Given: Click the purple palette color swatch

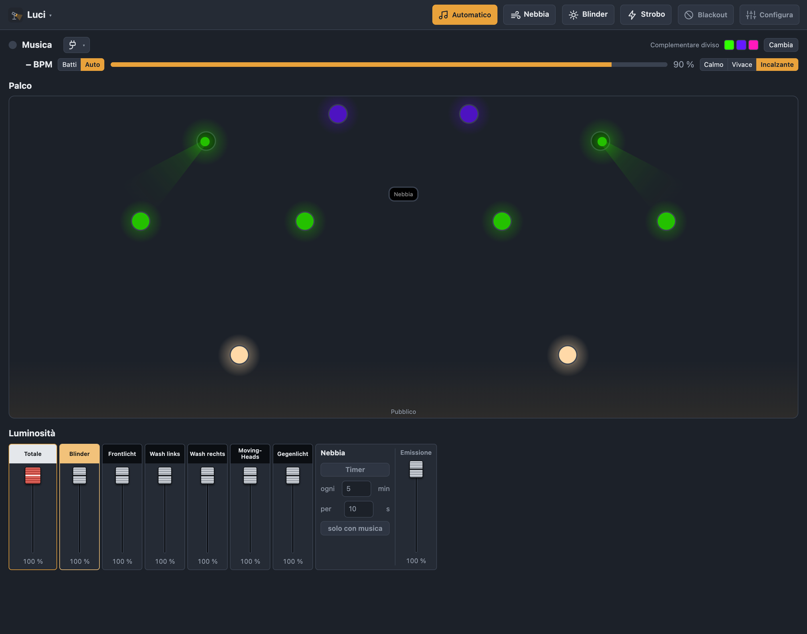Looking at the screenshot, I should 741,45.
